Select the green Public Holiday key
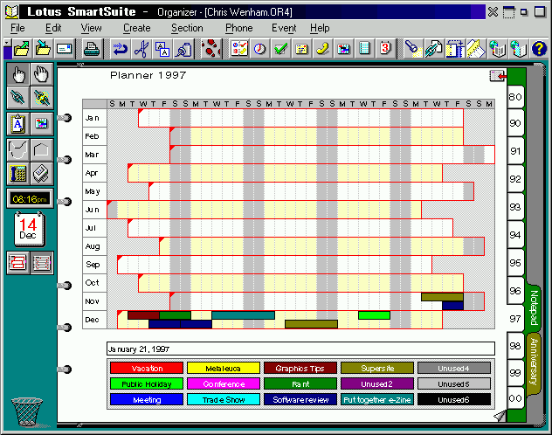Viewport: 552px width, 435px height. click(147, 384)
